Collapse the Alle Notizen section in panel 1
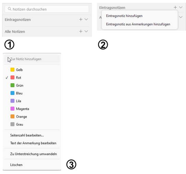The width and height of the screenshot is (186, 174). coord(86,31)
